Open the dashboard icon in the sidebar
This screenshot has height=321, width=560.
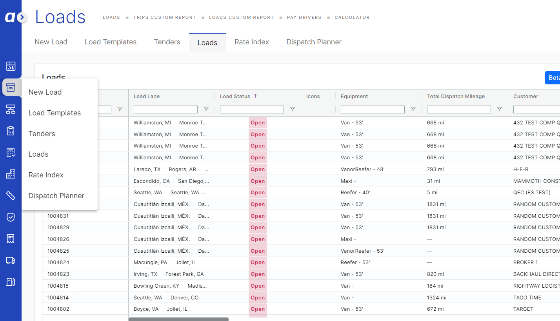tap(11, 66)
